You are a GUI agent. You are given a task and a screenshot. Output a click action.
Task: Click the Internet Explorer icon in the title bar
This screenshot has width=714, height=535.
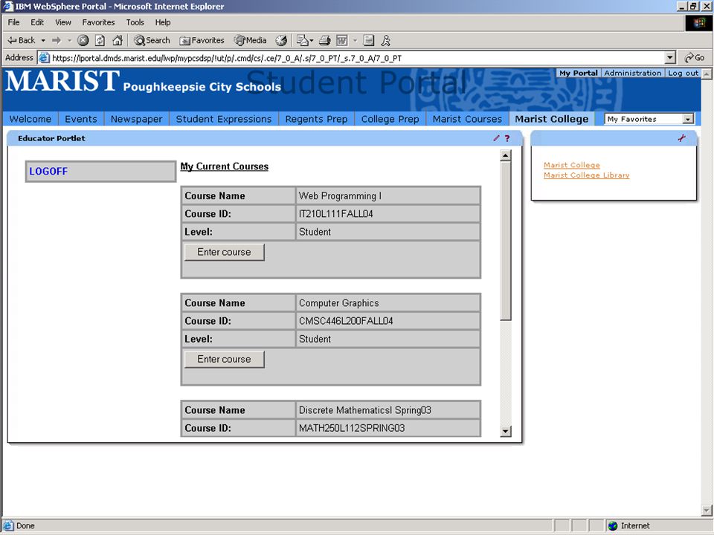(7, 7)
